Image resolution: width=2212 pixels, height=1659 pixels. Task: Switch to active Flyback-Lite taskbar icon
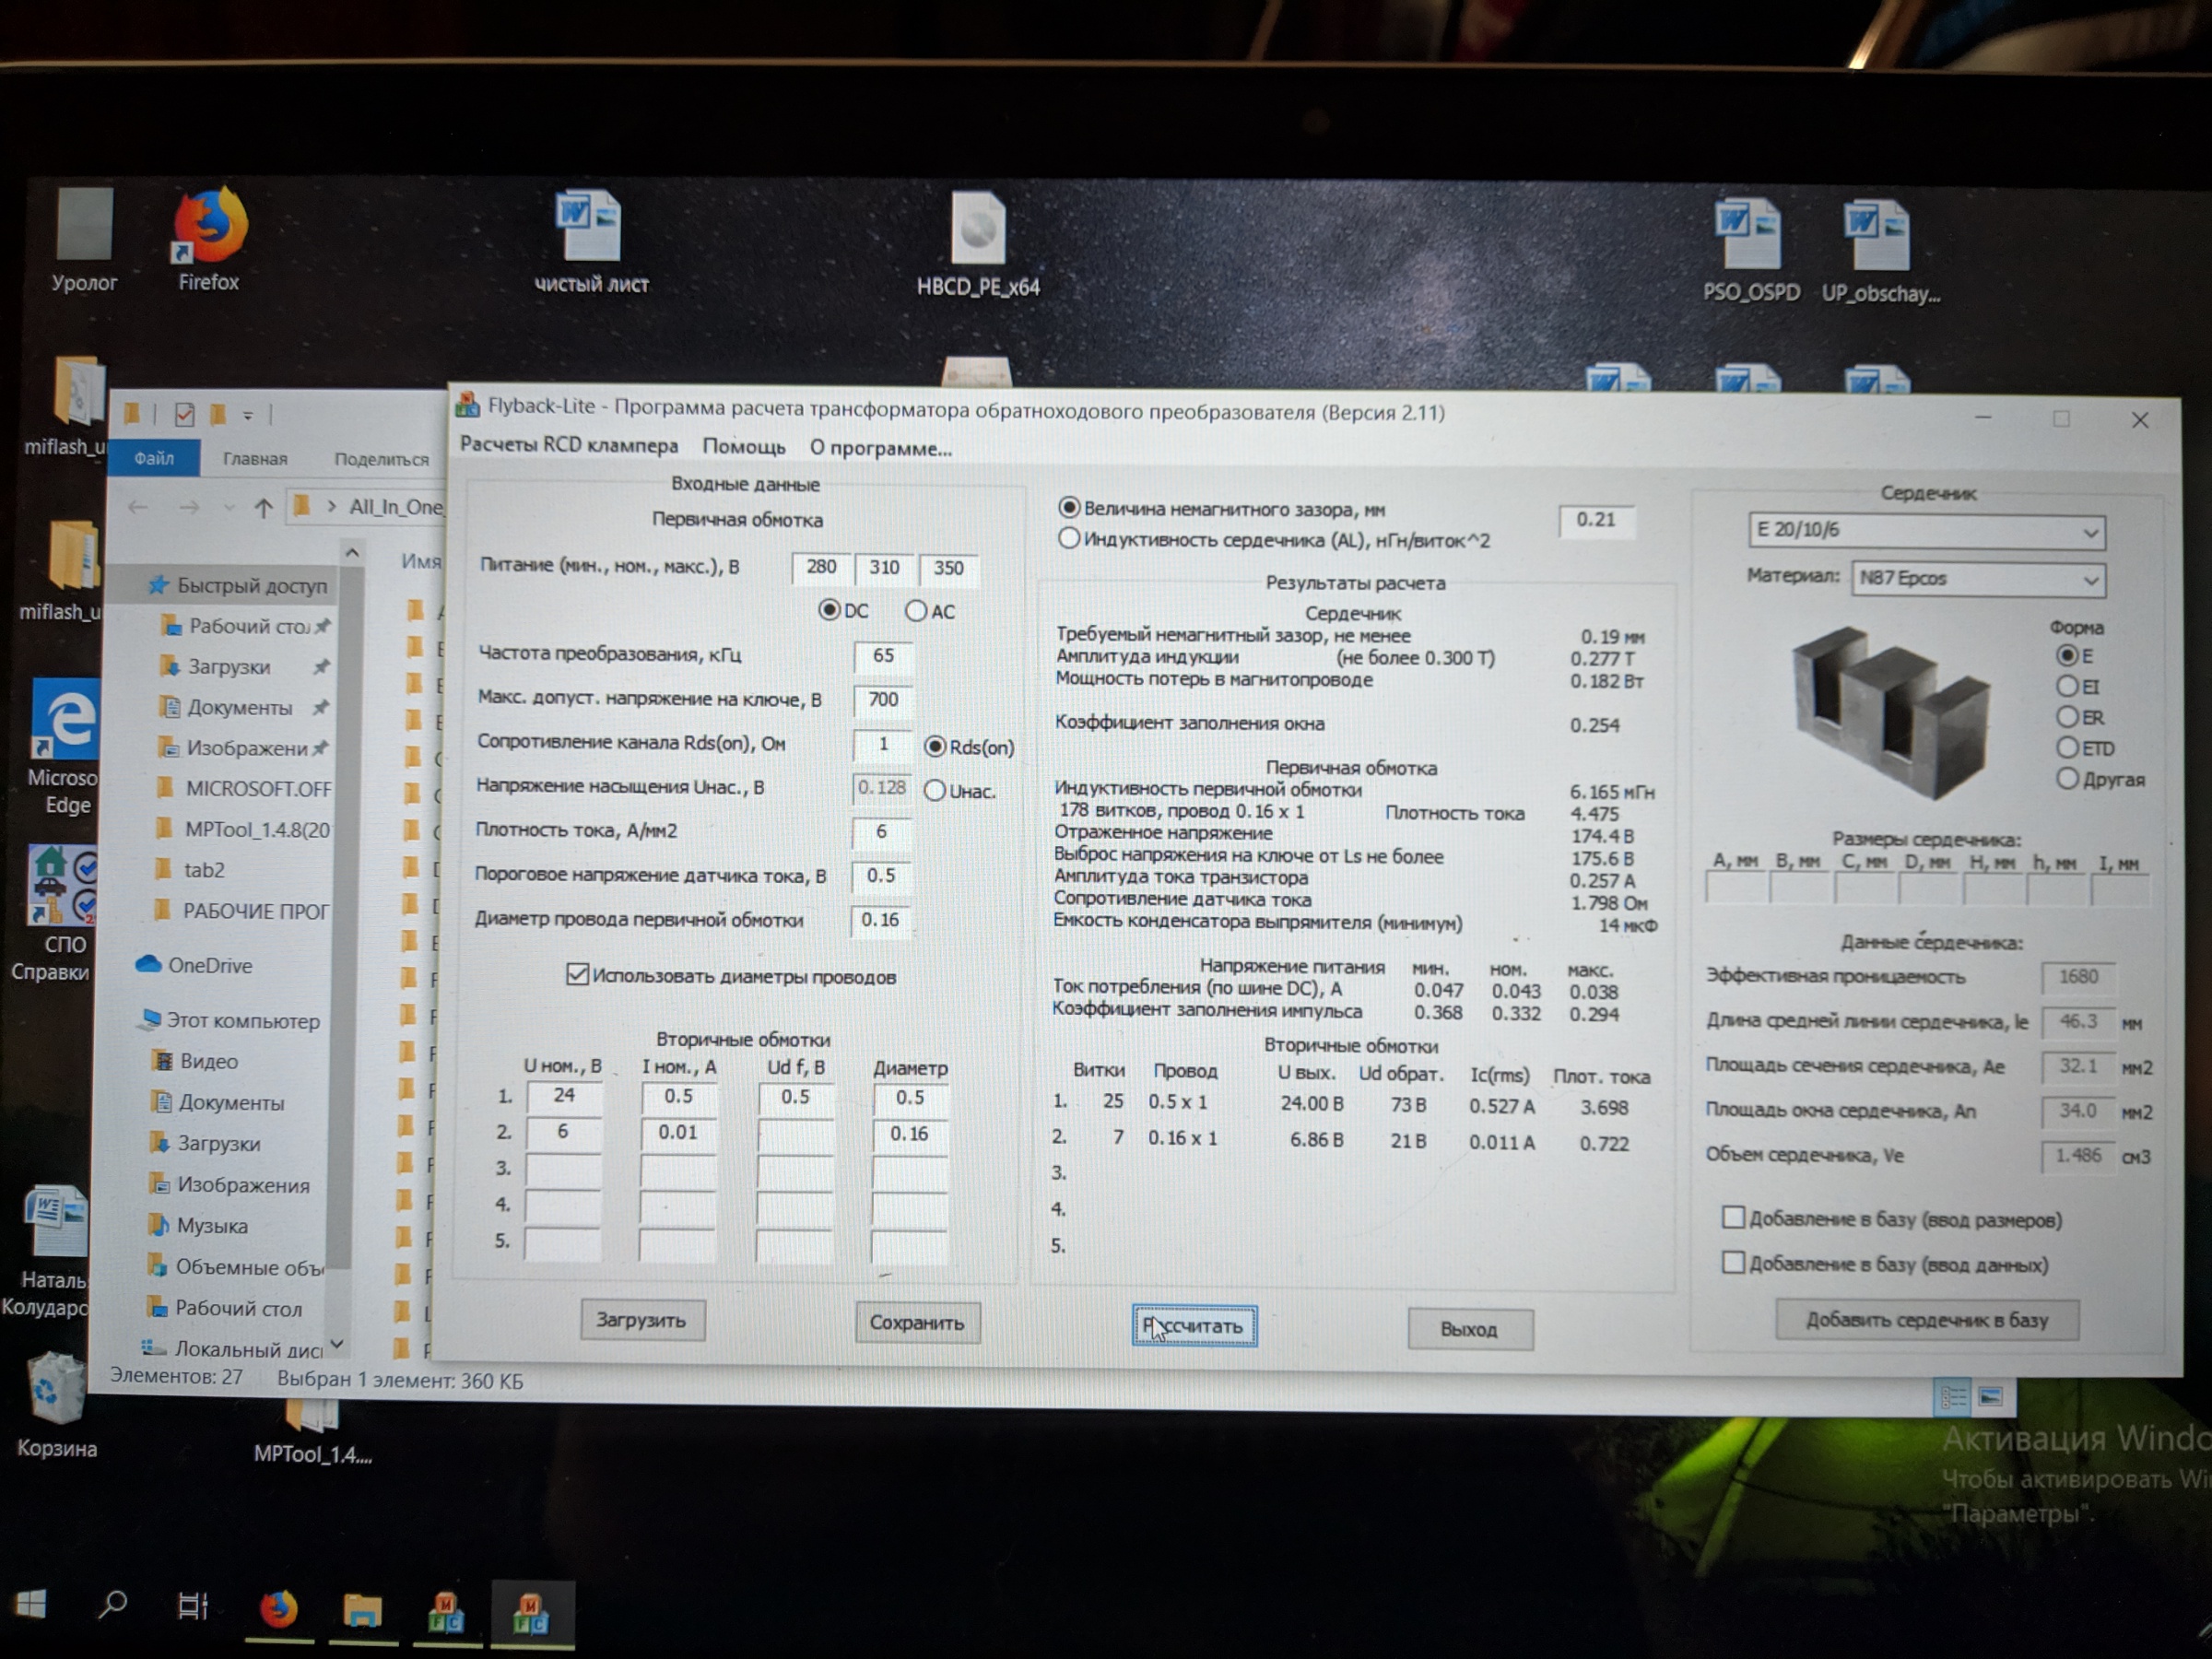coord(530,1613)
